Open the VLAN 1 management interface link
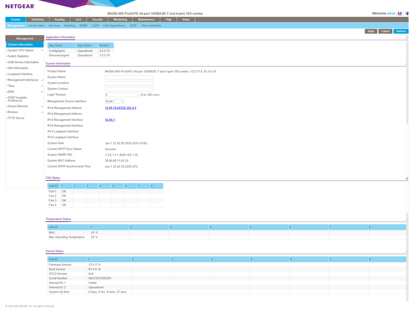The height and width of the screenshot is (309, 414). click(110, 120)
